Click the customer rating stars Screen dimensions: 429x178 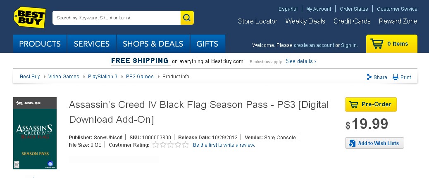coord(170,145)
